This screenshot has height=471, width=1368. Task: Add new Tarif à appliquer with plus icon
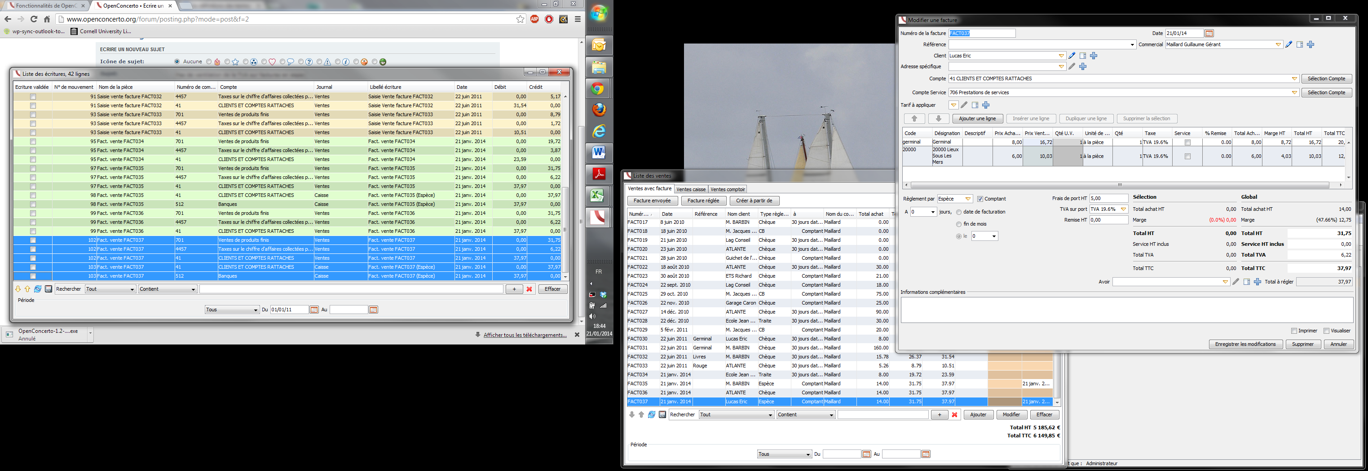986,105
